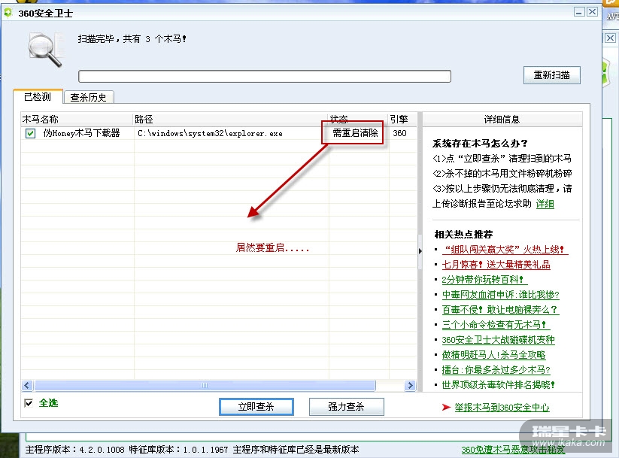Close the background window behind 360
This screenshot has height=458, width=619.
pos(610,38)
